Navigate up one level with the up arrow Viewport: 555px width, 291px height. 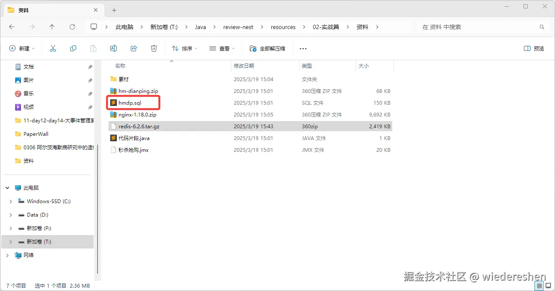52,27
